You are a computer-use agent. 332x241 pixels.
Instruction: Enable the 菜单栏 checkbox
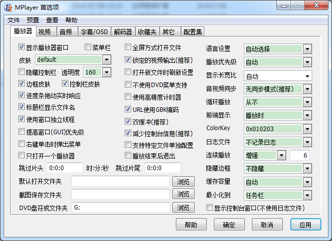tap(88, 47)
